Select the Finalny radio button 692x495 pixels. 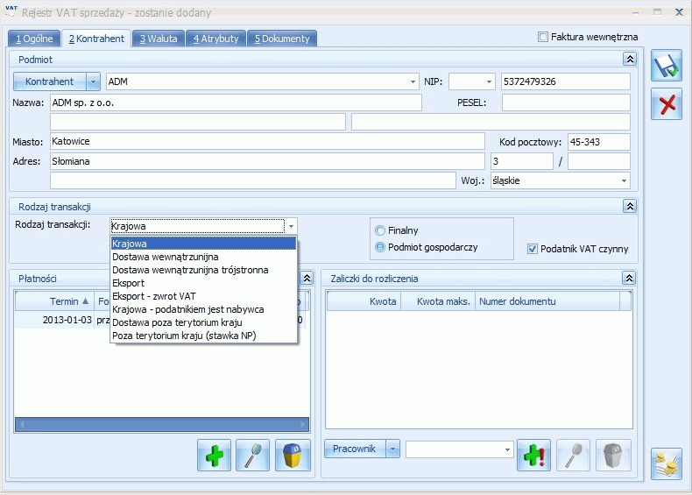pyautogui.click(x=380, y=230)
